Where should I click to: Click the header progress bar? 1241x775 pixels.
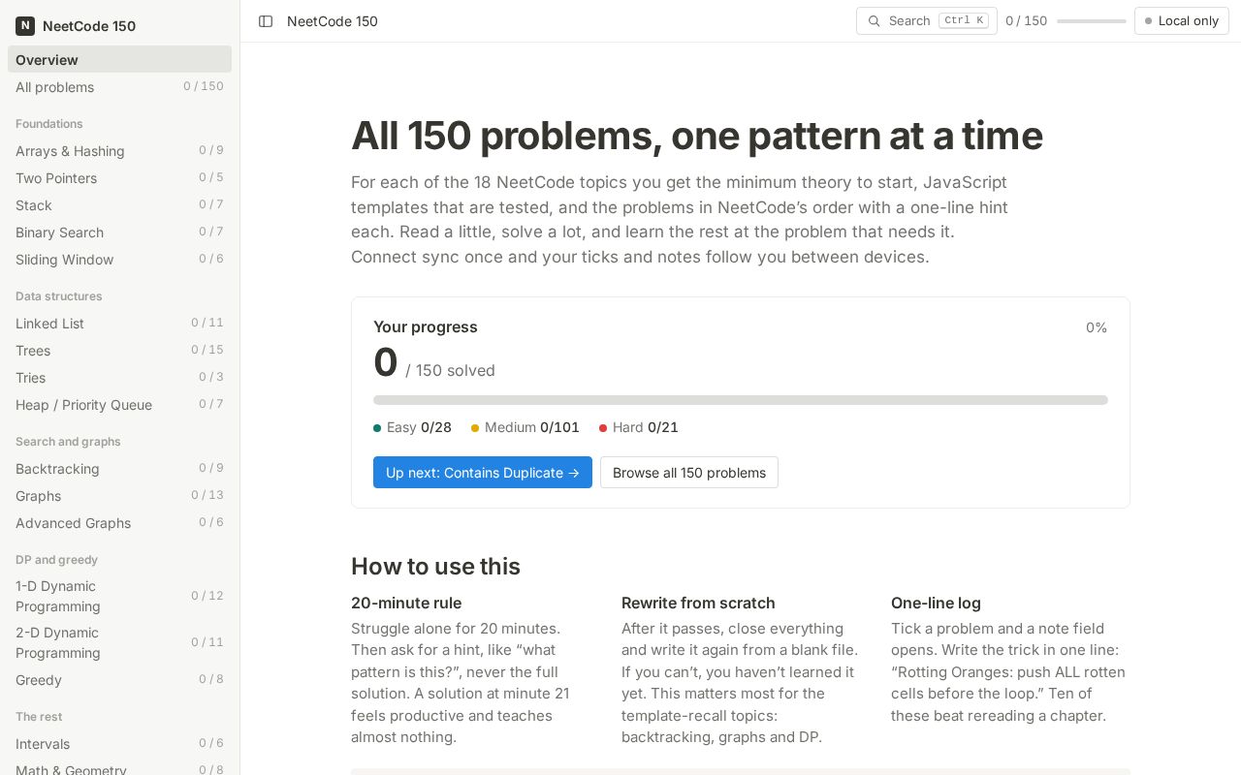tap(1092, 21)
